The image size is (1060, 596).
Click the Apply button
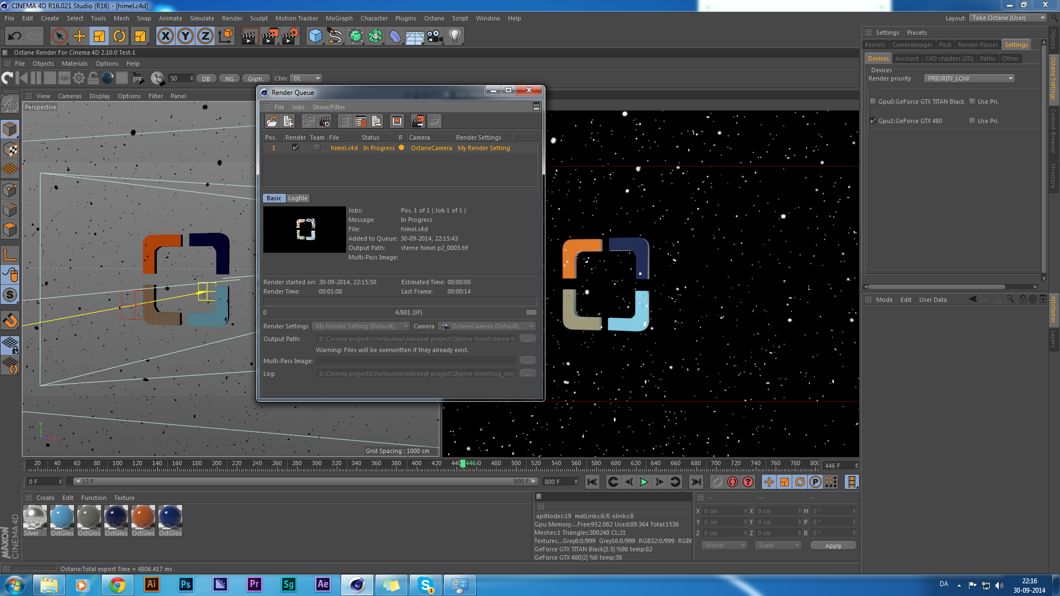(x=833, y=546)
